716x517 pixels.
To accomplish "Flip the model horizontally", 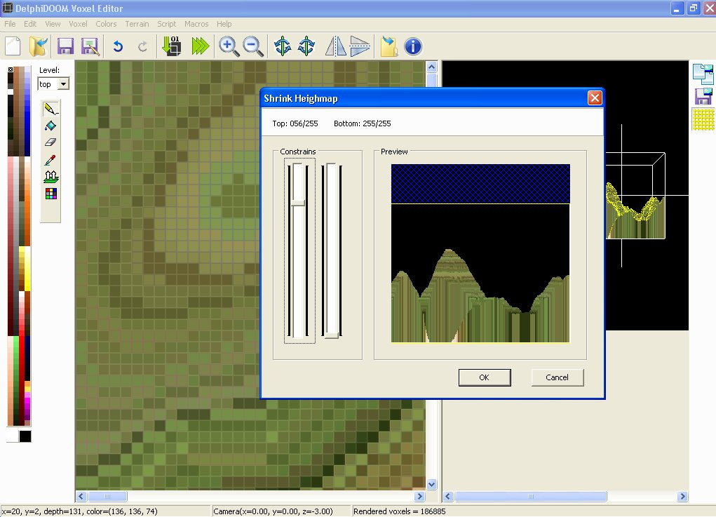I will 335,46.
